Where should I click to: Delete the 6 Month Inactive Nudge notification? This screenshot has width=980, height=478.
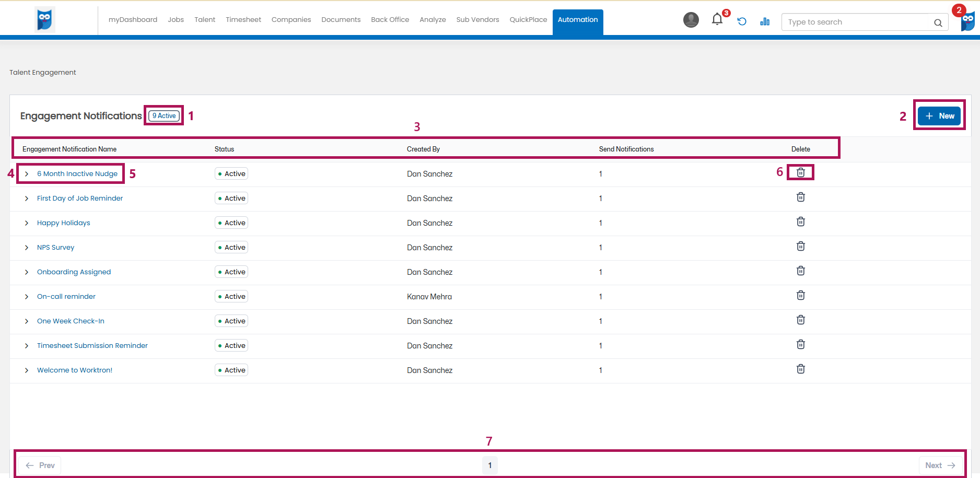[x=800, y=172]
